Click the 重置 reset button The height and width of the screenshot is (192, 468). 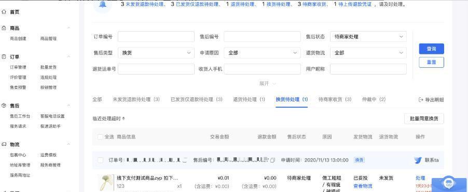431,63
